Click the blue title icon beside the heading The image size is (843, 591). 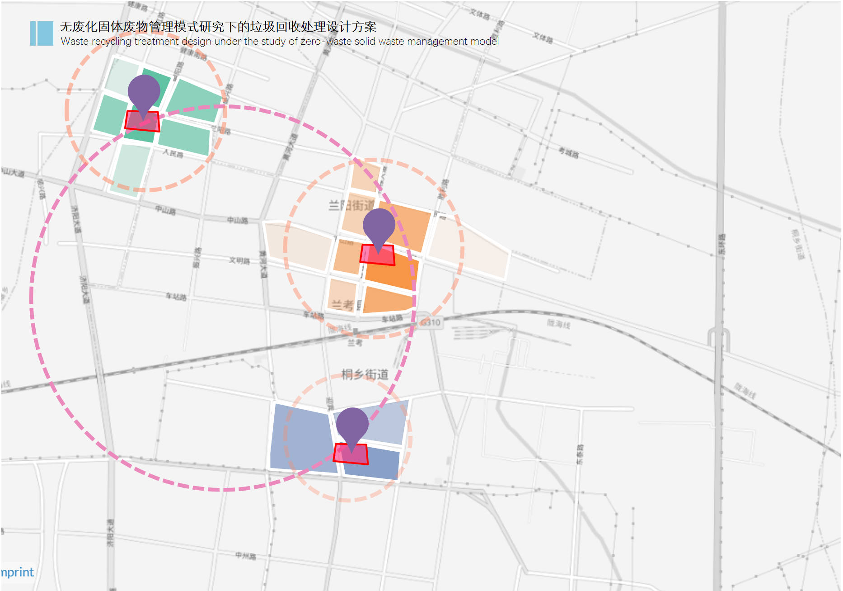(x=42, y=33)
